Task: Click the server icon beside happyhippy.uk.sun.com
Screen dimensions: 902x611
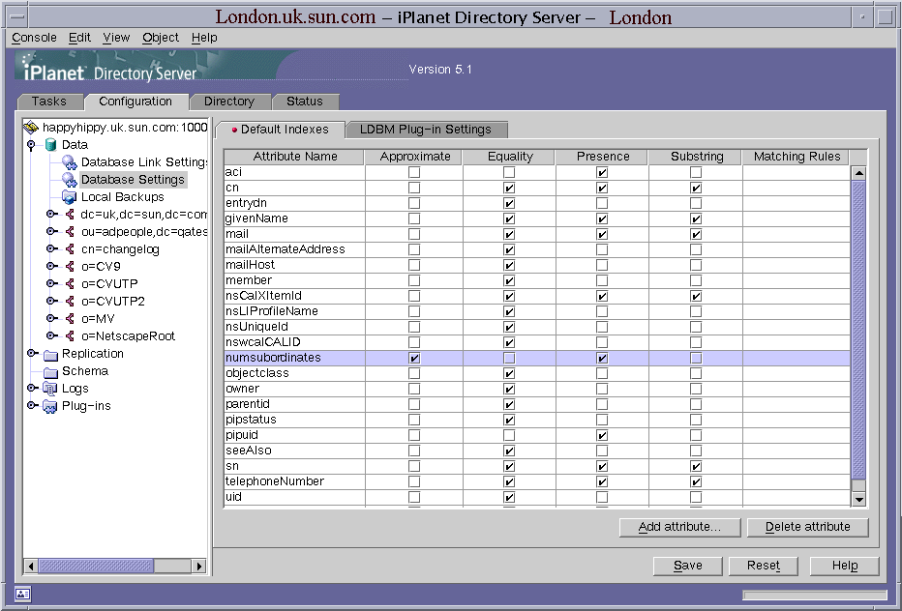Action: 31,127
